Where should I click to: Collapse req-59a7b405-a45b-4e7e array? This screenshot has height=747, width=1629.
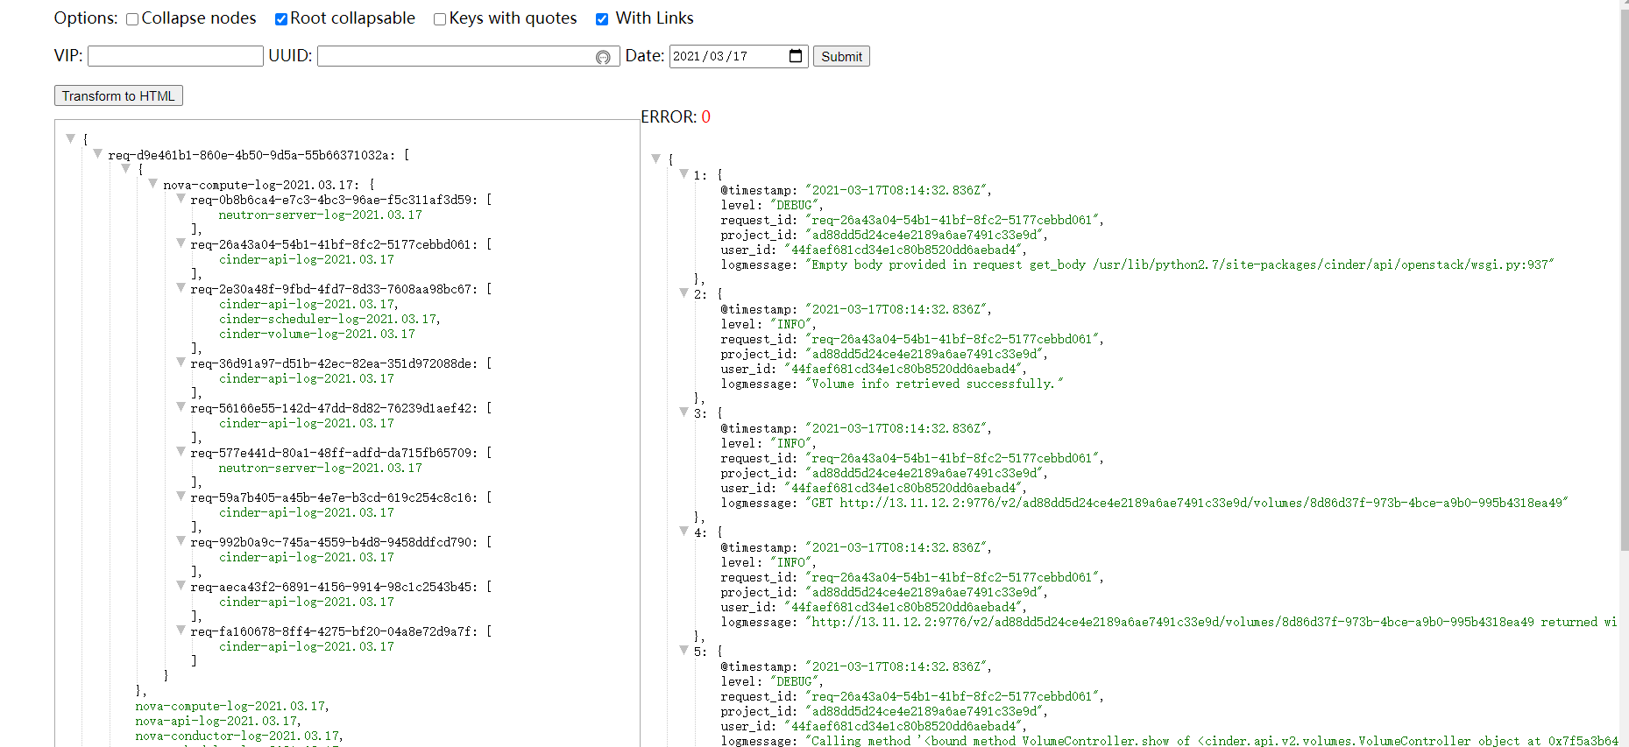pos(181,496)
